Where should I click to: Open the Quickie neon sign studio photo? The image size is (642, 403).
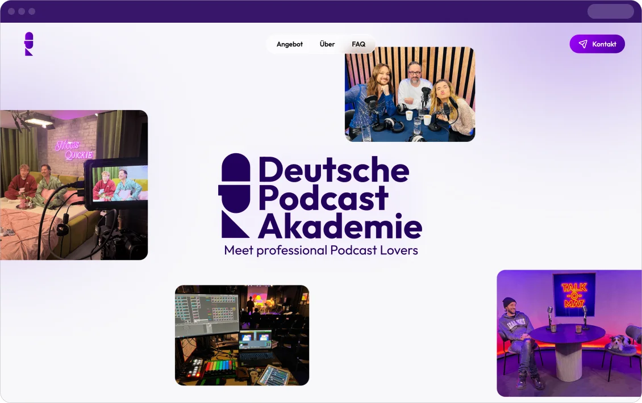(74, 185)
